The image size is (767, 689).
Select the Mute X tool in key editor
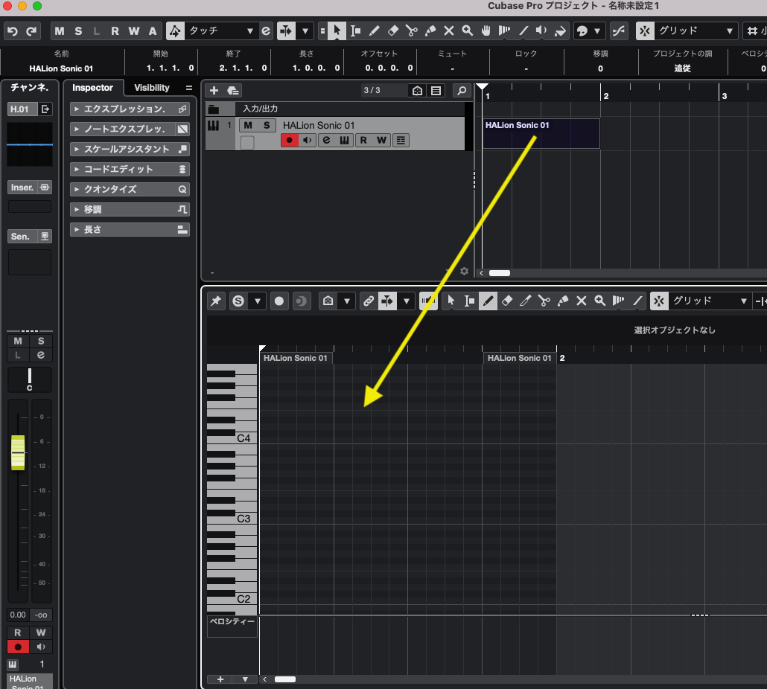click(x=581, y=301)
